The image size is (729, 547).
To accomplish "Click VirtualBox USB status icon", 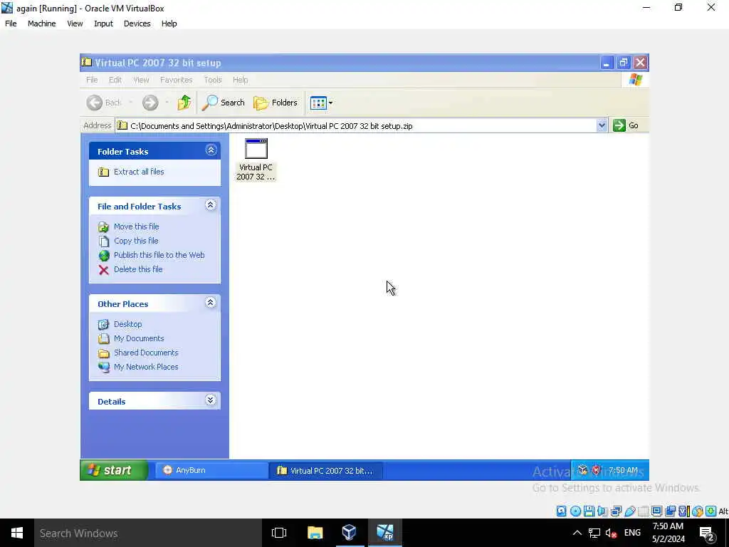I will click(x=629, y=511).
